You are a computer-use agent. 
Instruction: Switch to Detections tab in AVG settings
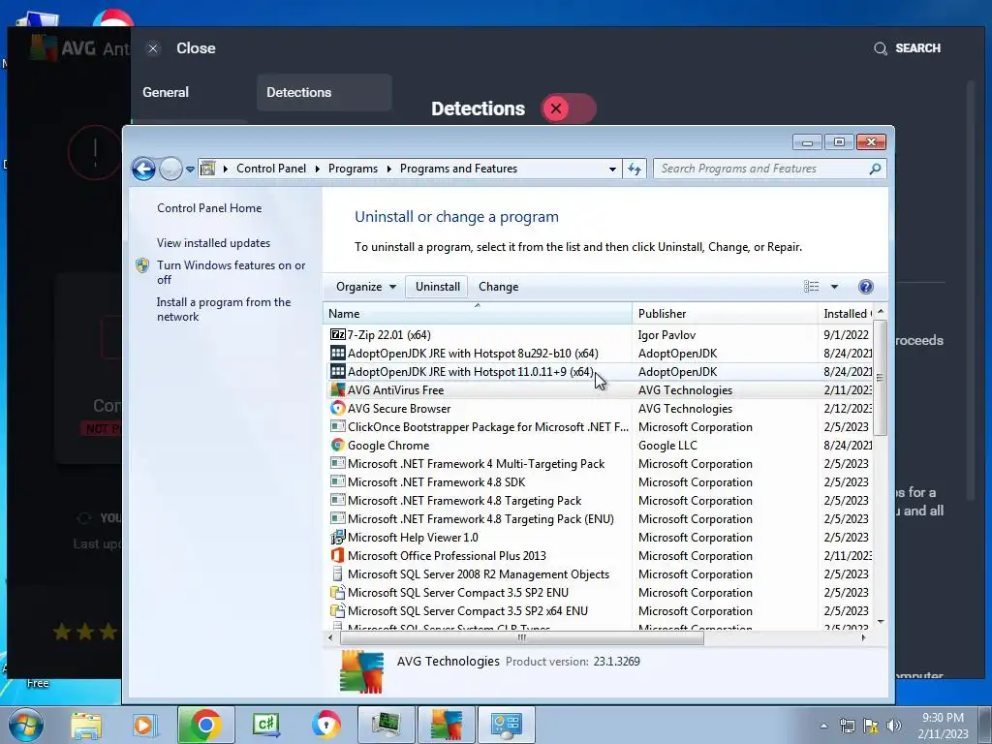324,92
